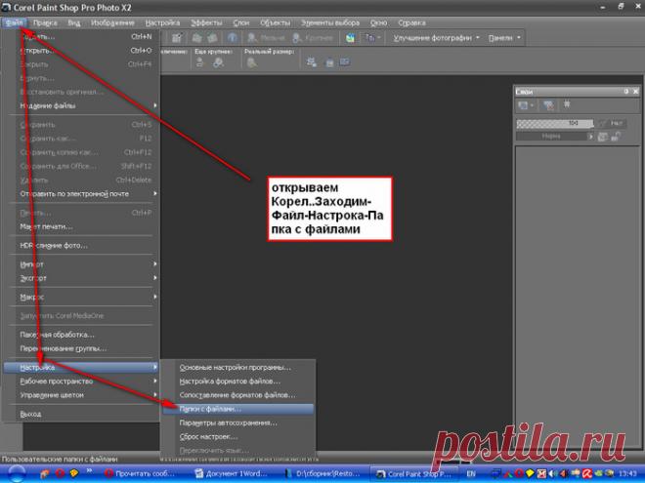Click the fit-to-window zoom icon in toolbar
645x483 pixels.
(313, 60)
